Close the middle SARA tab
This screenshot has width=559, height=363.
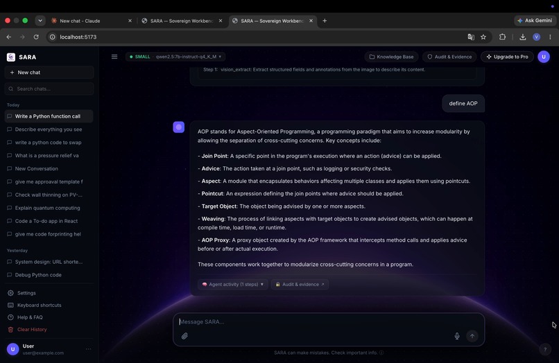pos(221,21)
